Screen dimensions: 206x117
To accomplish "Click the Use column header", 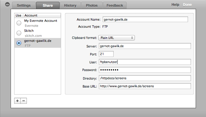I will coord(18,15).
